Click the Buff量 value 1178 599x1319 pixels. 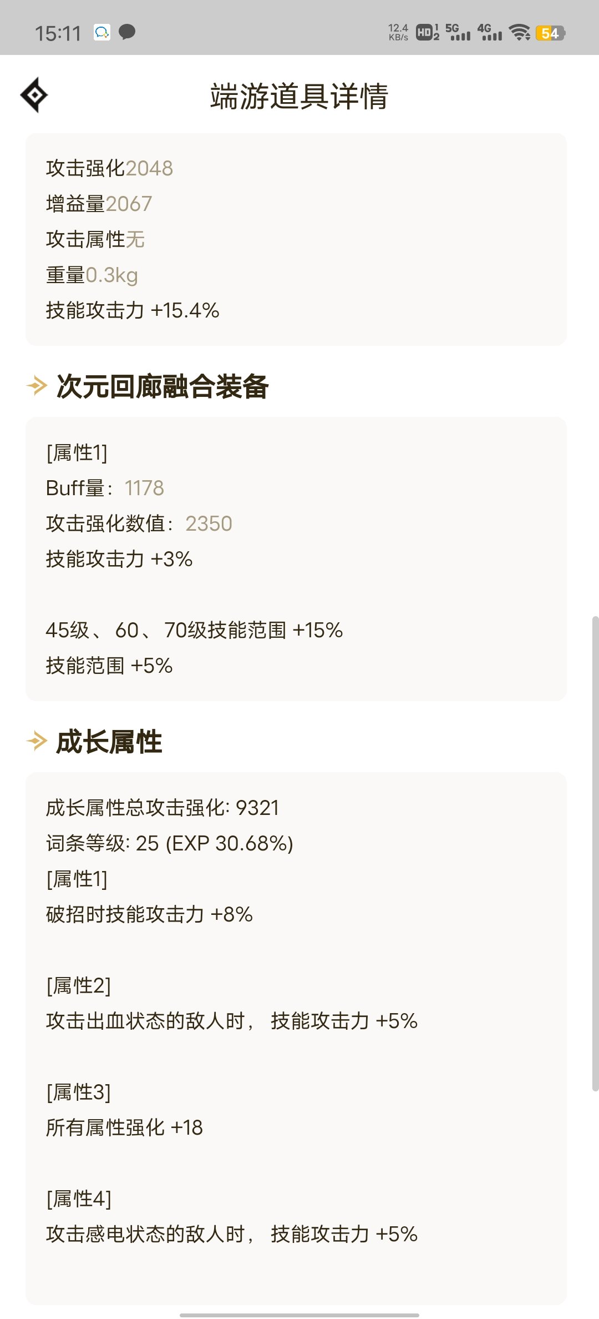[145, 489]
